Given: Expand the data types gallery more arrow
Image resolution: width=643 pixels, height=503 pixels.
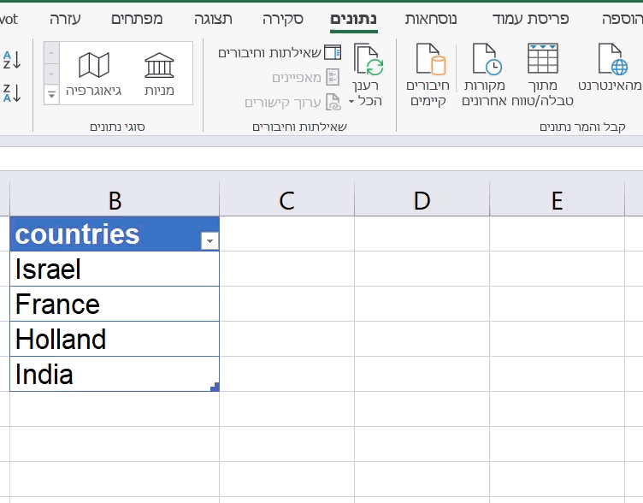Looking at the screenshot, I should coord(51,95).
